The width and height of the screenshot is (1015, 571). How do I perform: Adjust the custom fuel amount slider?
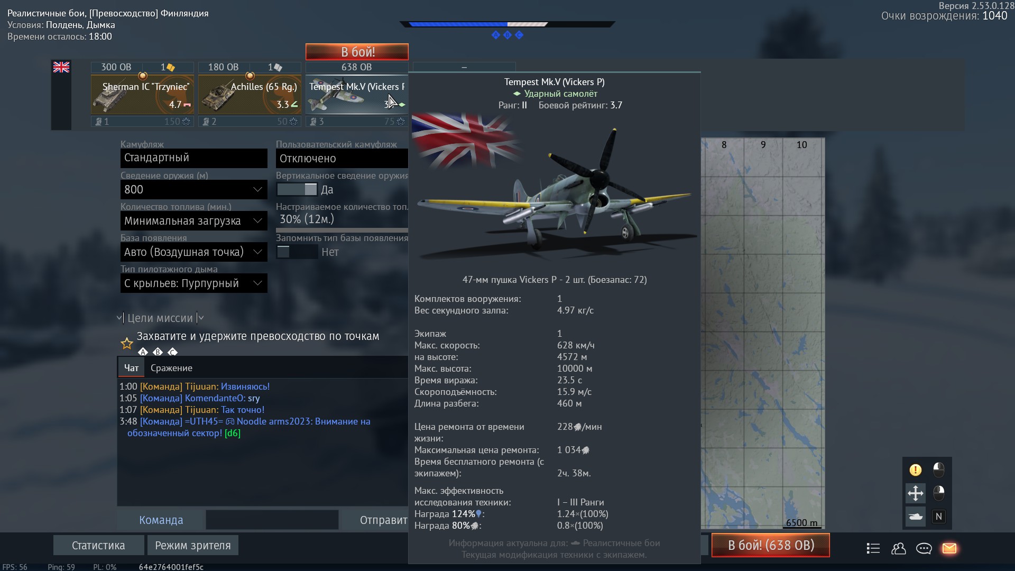(342, 230)
